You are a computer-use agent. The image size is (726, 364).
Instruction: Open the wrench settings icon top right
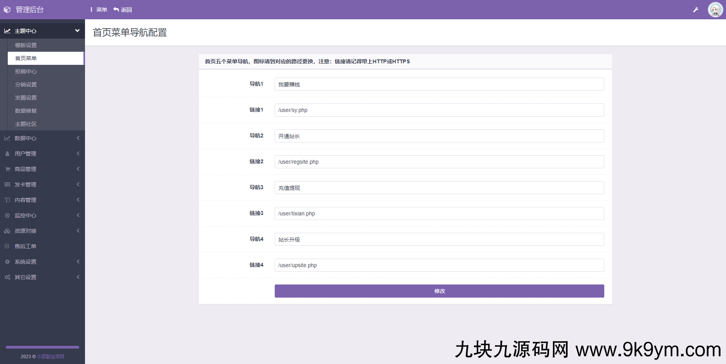tap(696, 9)
